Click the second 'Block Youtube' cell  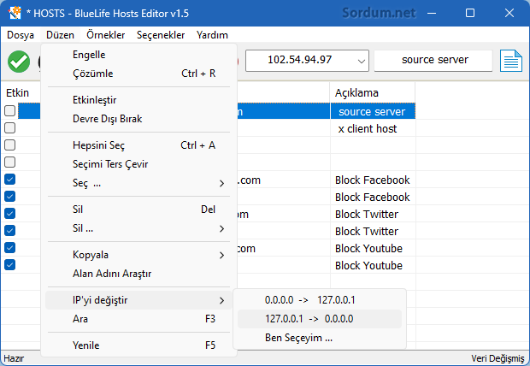tap(373, 266)
